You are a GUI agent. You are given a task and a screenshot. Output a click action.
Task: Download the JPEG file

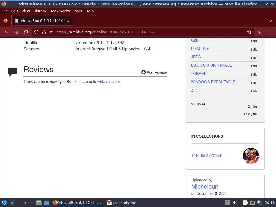(196, 57)
